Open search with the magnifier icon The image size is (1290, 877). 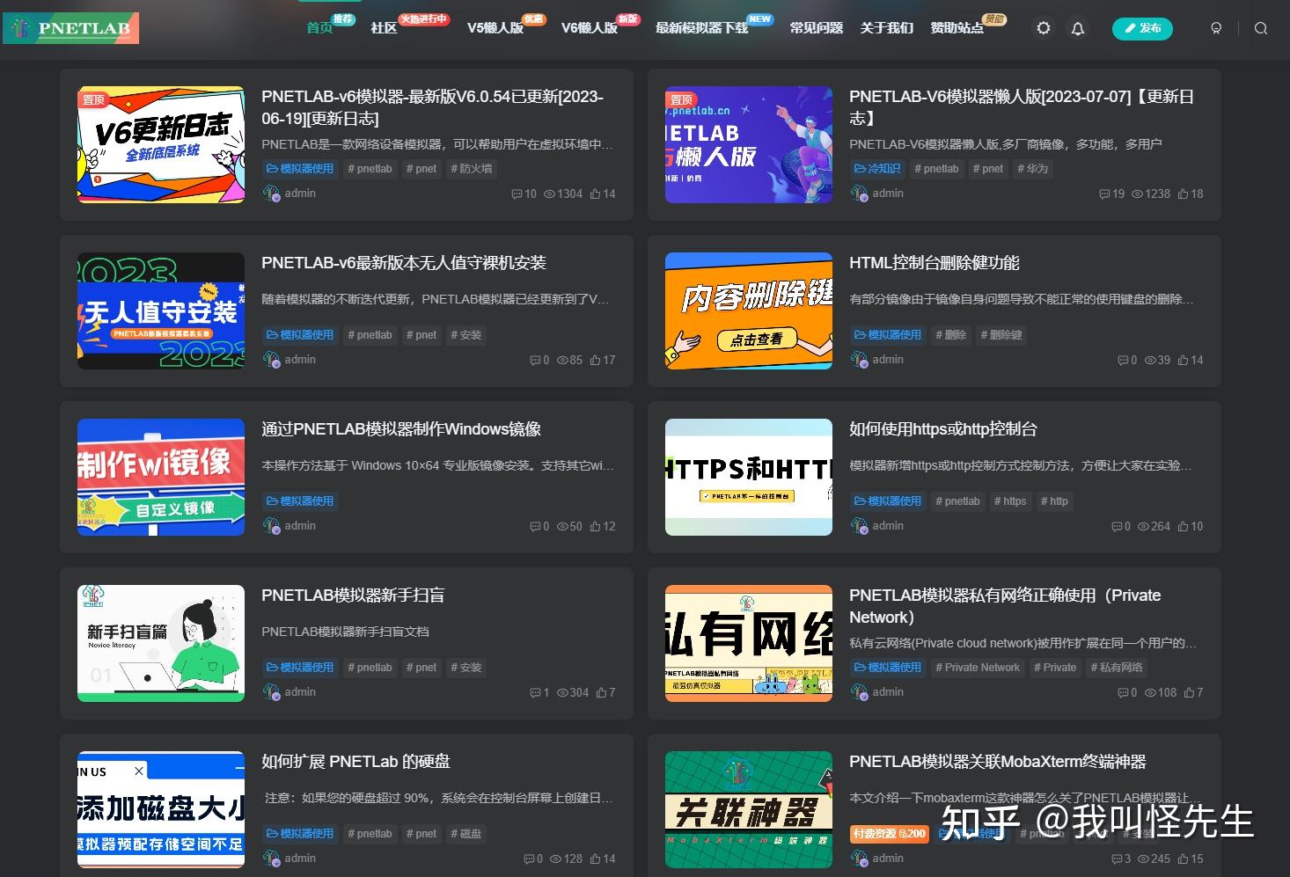(1261, 28)
